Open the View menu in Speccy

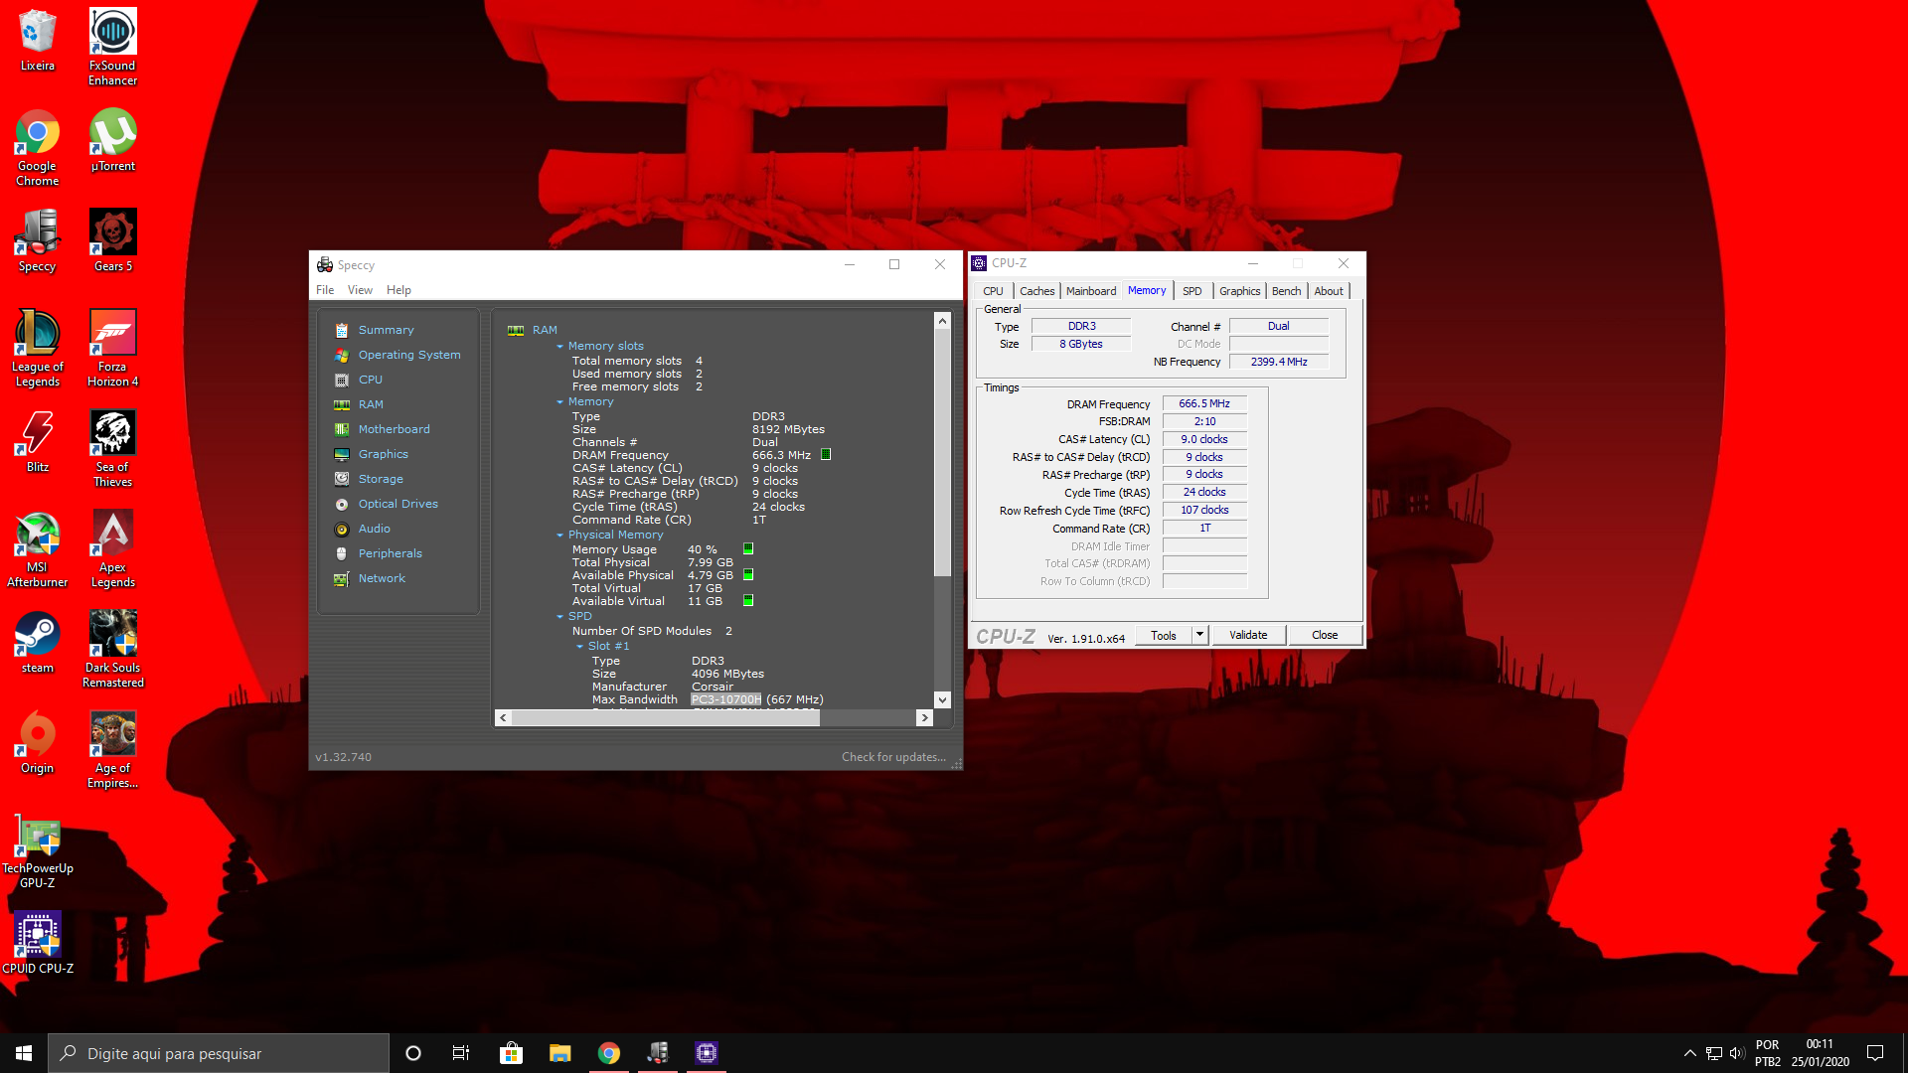tap(360, 290)
